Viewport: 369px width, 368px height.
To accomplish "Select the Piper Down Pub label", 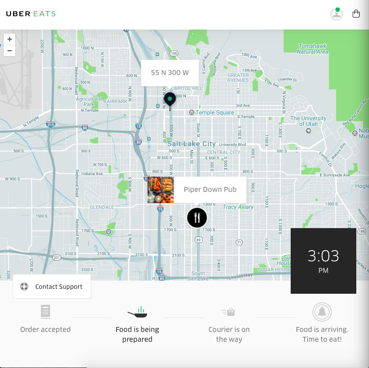I will point(210,190).
